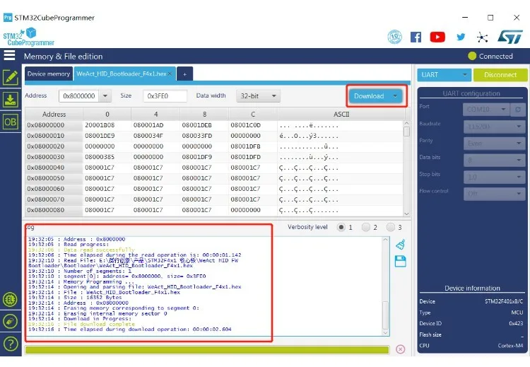Image resolution: width=530 pixels, height=367 pixels.
Task: Expand the Address dropdown arrow
Action: click(x=105, y=96)
